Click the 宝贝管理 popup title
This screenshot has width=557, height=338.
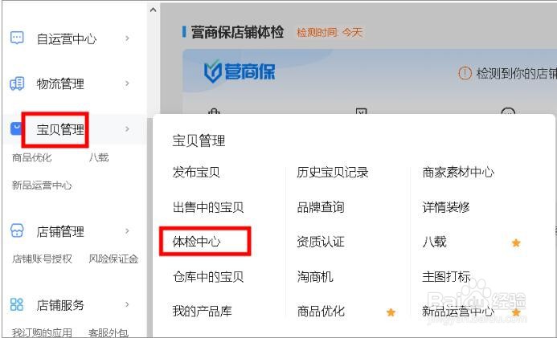pyautogui.click(x=199, y=140)
